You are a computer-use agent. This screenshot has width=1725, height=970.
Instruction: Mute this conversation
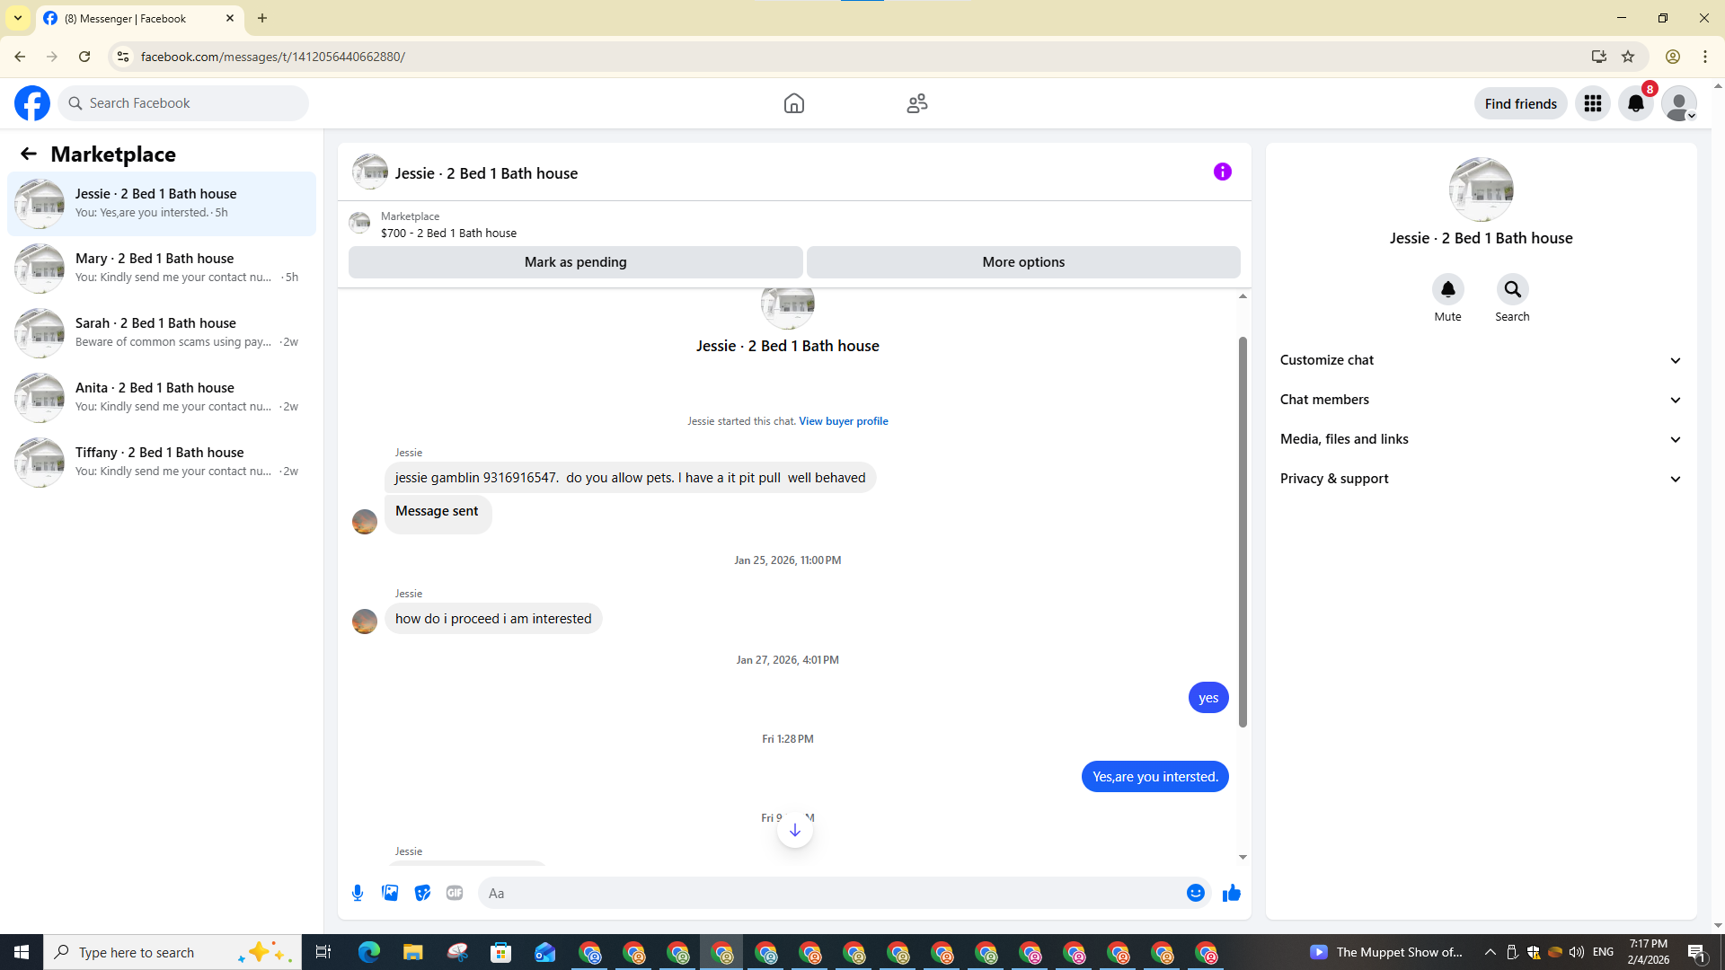pyautogui.click(x=1447, y=289)
